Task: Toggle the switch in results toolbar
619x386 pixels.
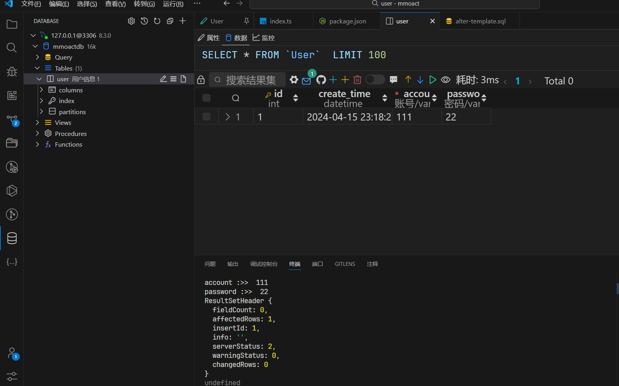Action: 374,80
